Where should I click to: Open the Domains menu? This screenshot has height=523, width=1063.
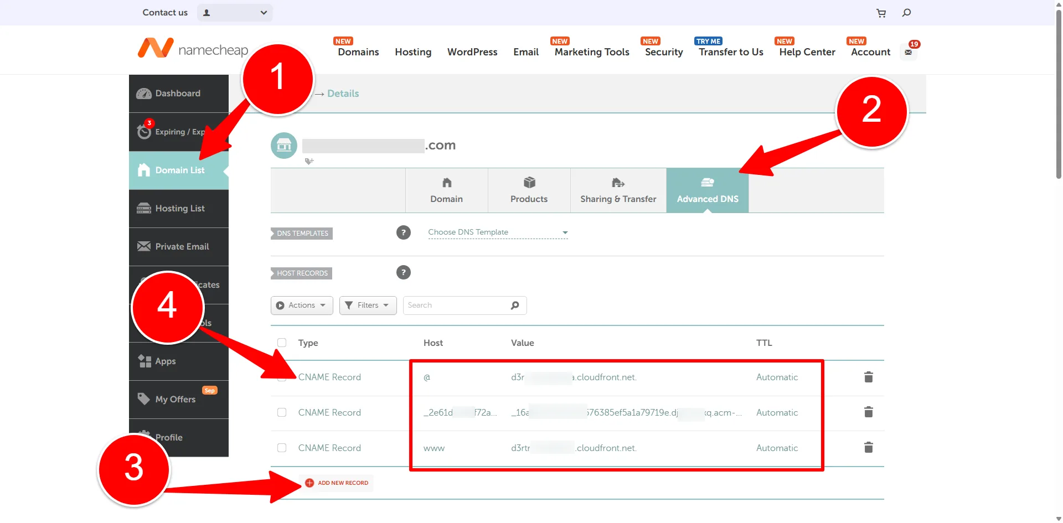click(x=358, y=52)
